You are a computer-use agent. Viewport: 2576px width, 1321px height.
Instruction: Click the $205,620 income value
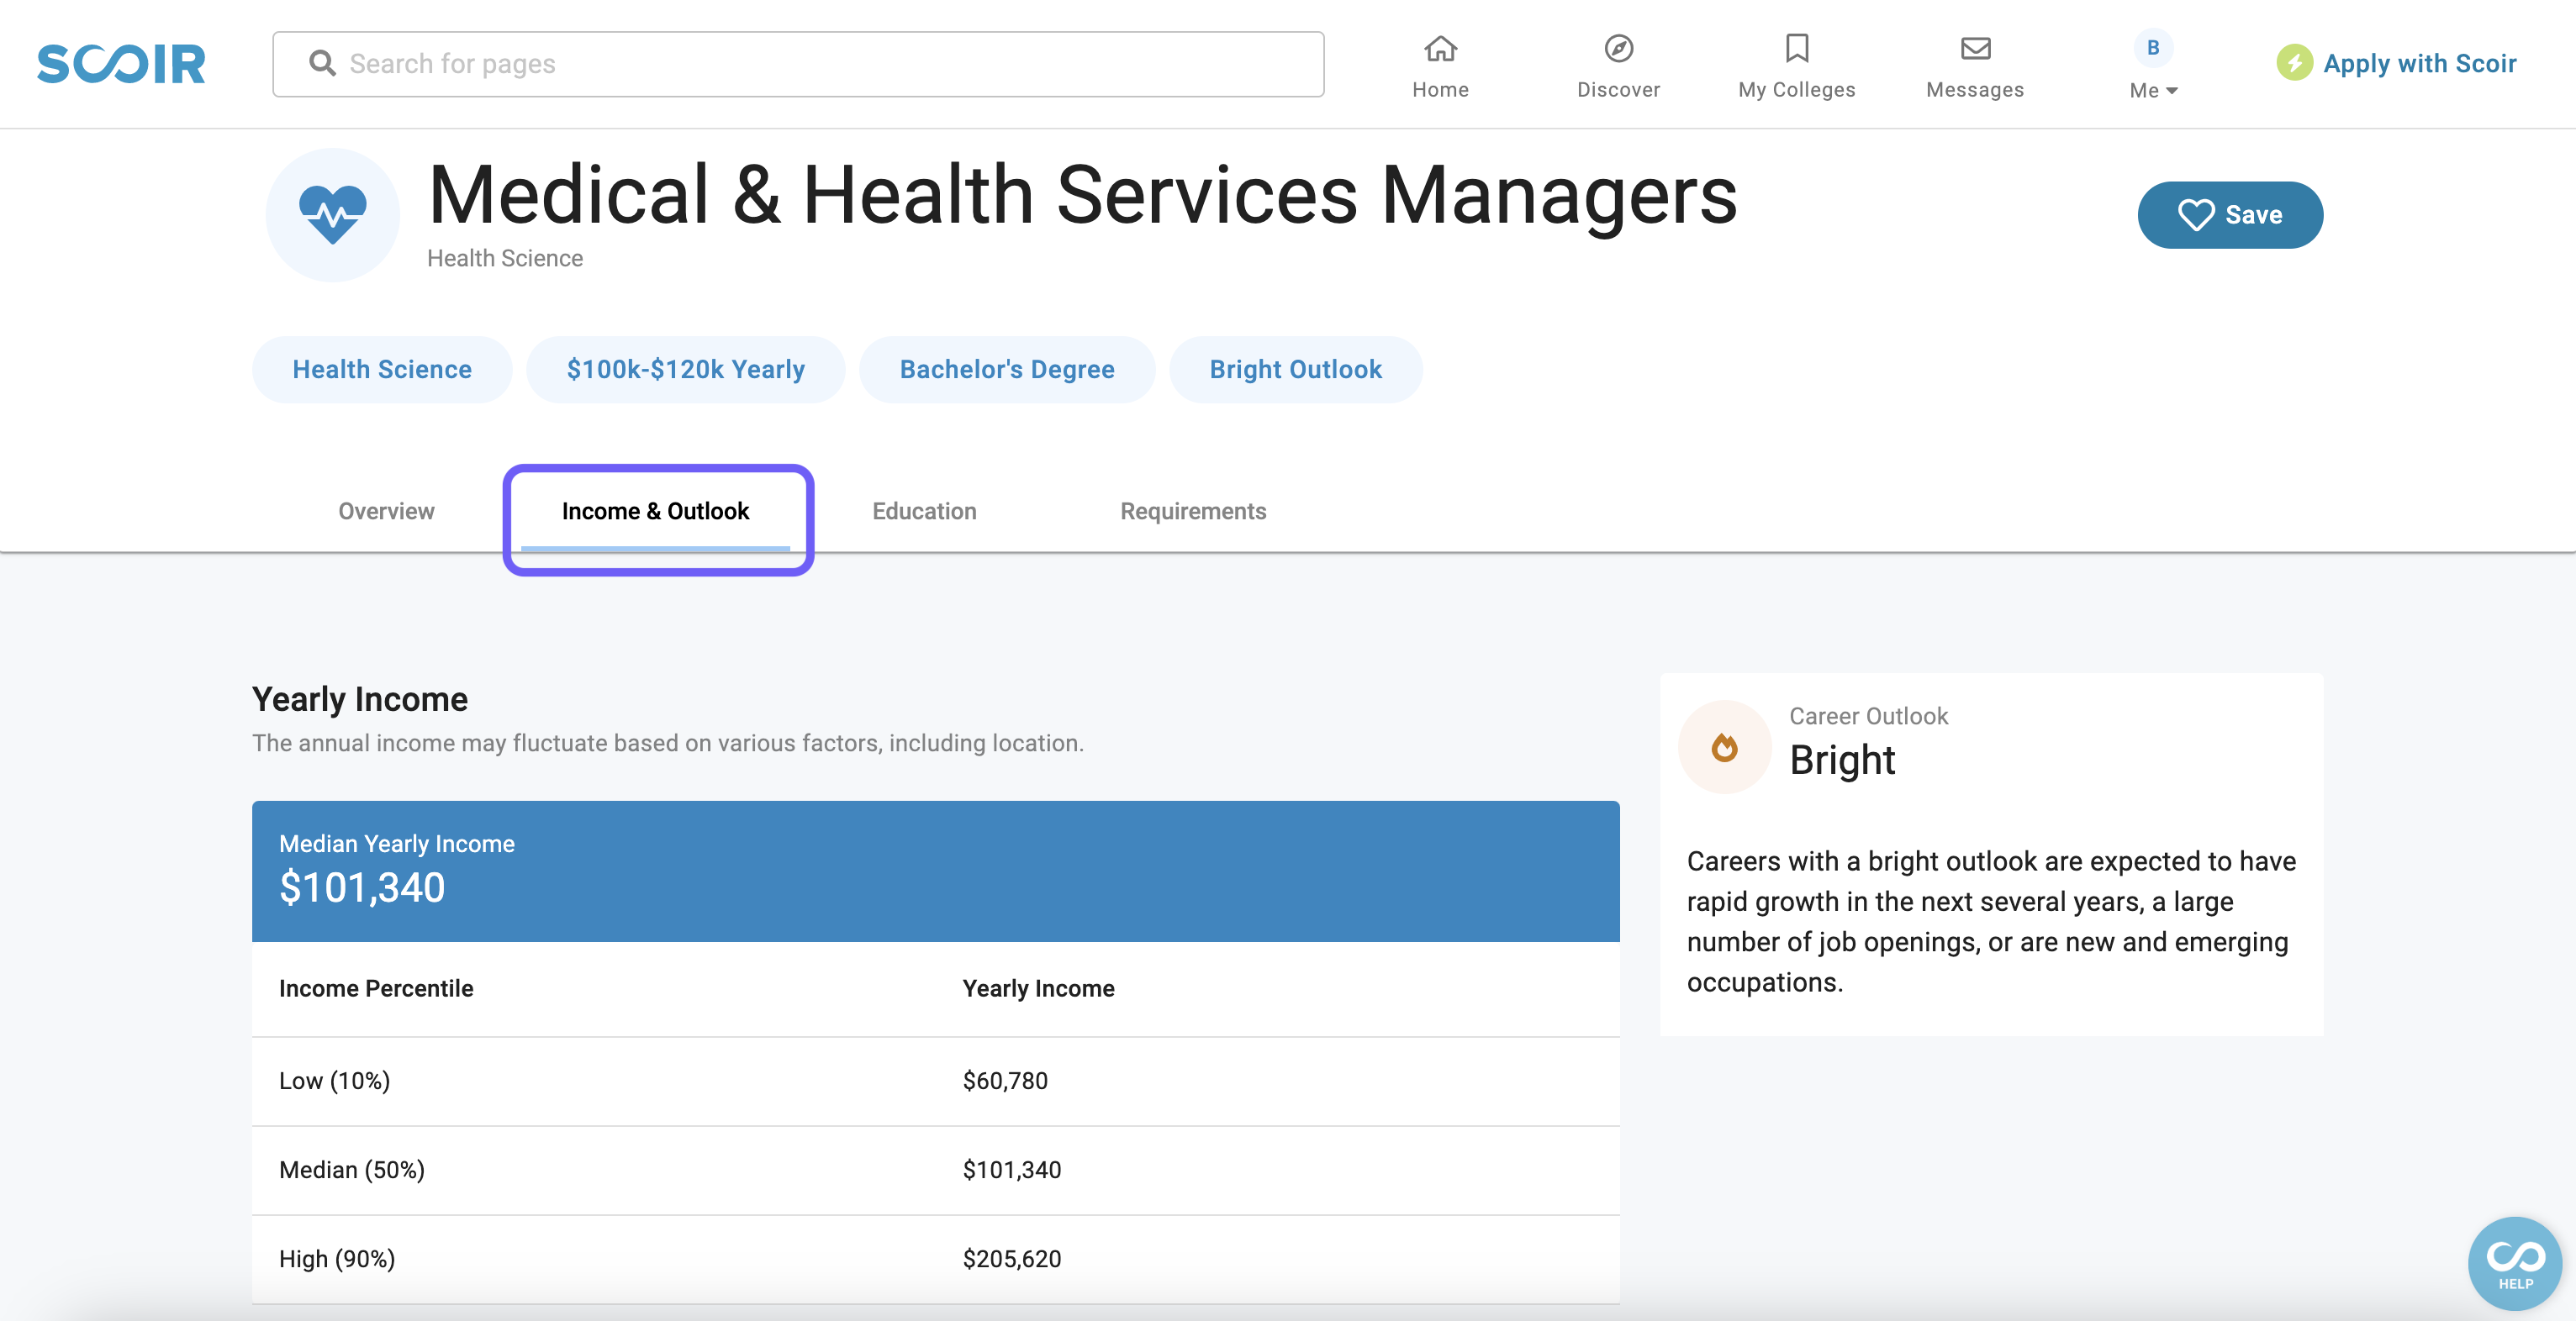point(1012,1258)
